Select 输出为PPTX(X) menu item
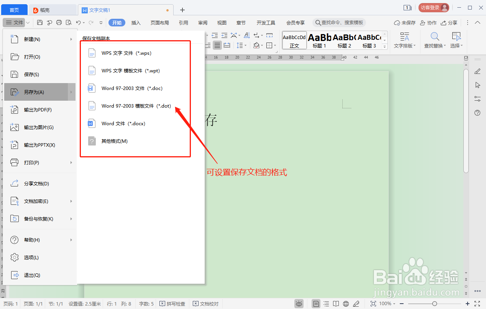Image resolution: width=486 pixels, height=309 pixels. pyautogui.click(x=39, y=145)
